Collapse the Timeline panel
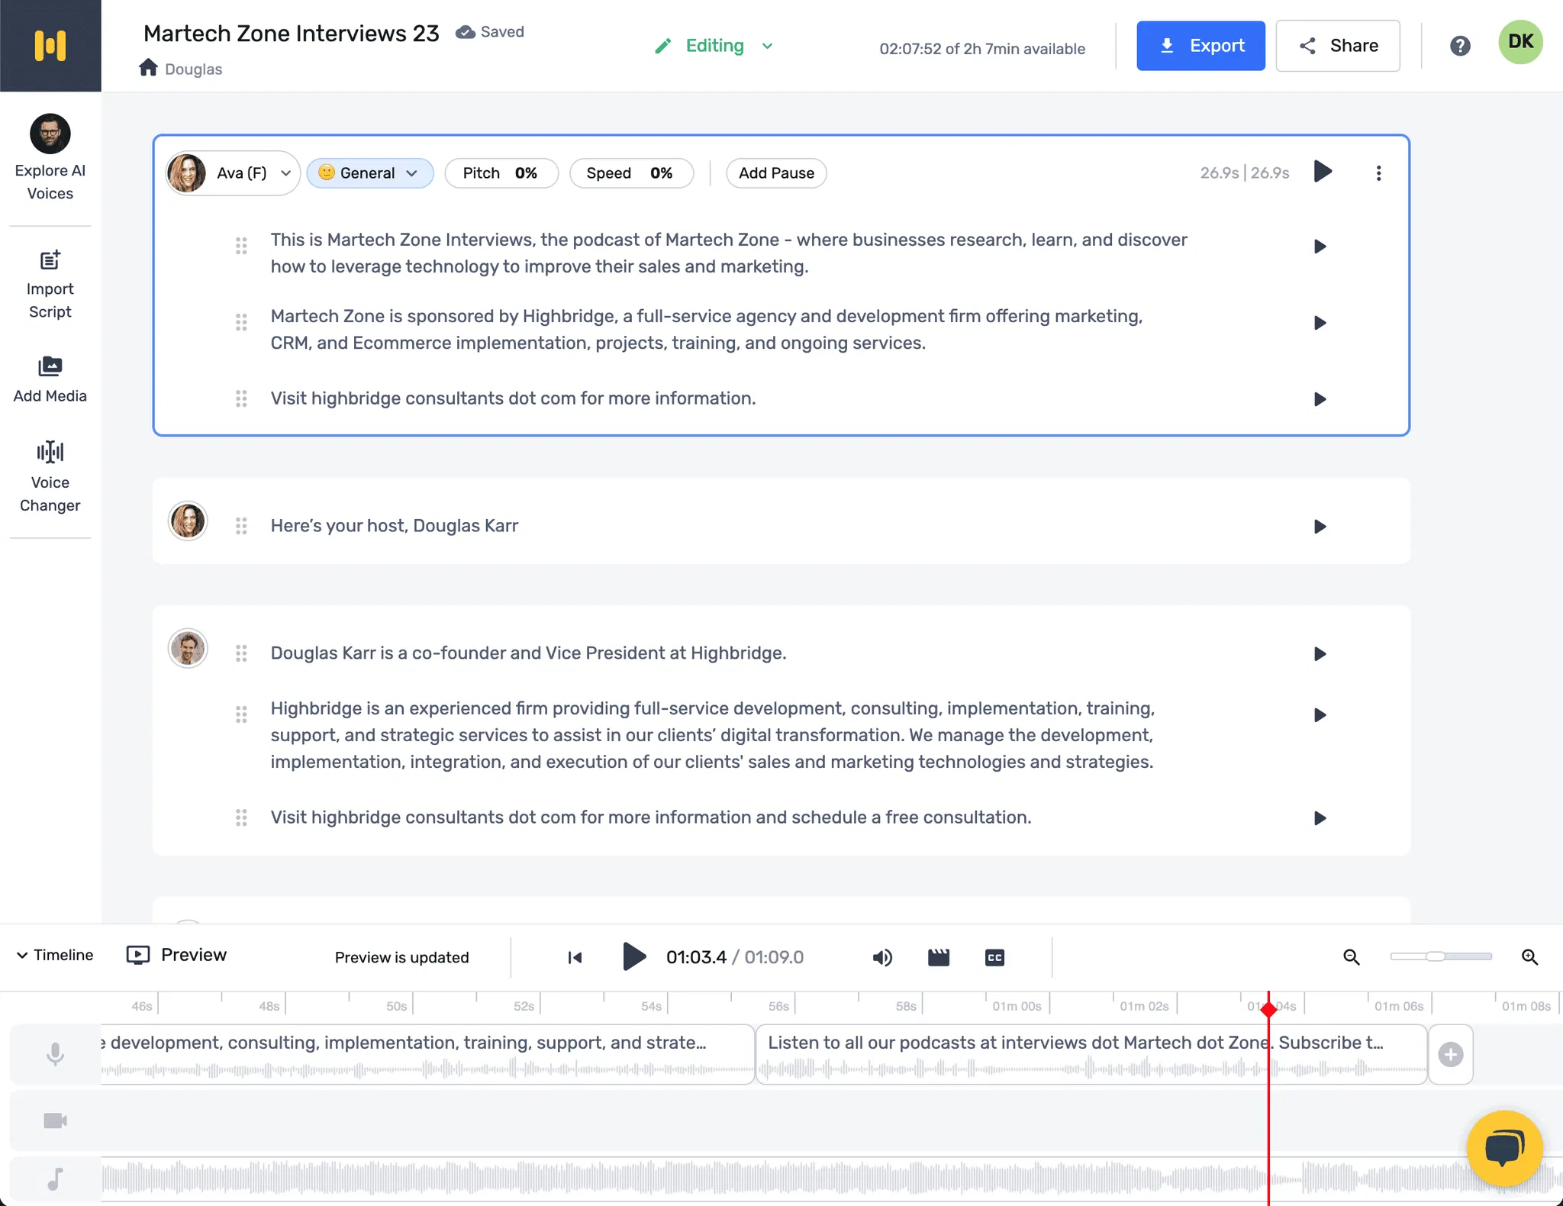This screenshot has height=1206, width=1563. point(54,955)
